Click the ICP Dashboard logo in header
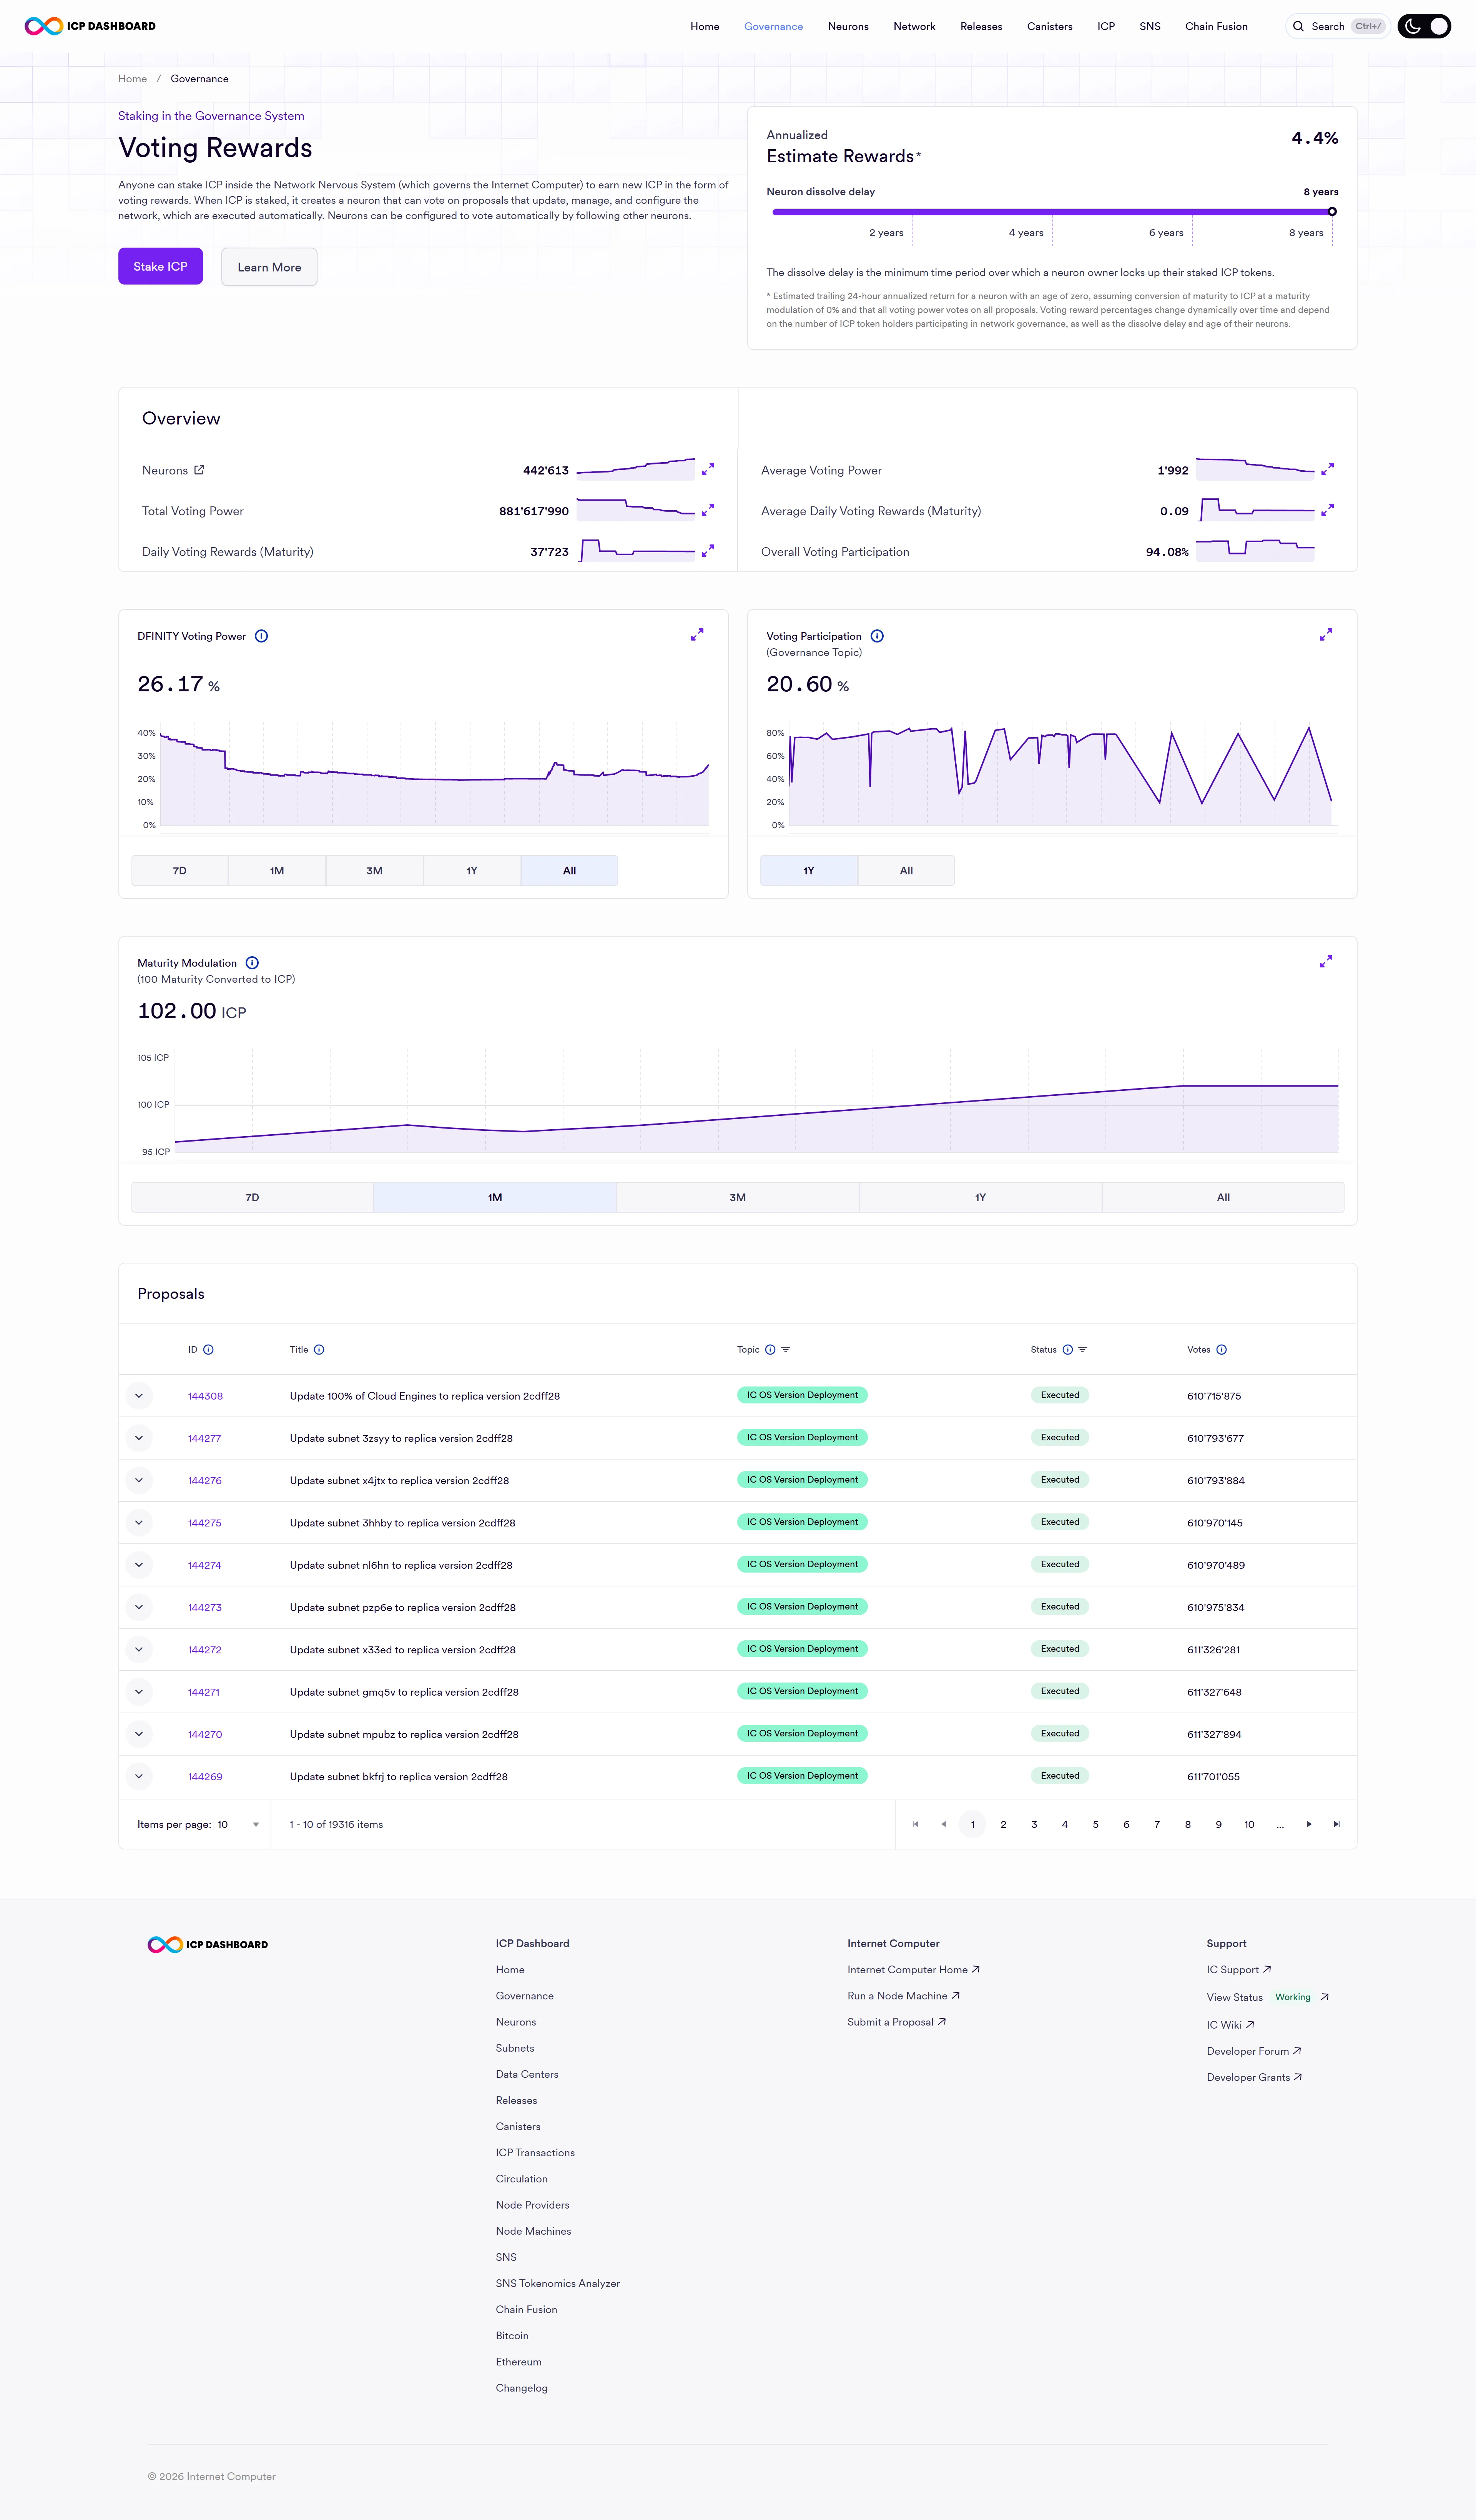The image size is (1476, 2520). tap(90, 26)
